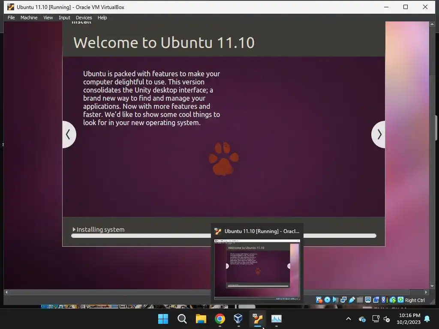Image resolution: width=439 pixels, height=329 pixels.
Task: Open the View menu
Action: click(x=48, y=18)
